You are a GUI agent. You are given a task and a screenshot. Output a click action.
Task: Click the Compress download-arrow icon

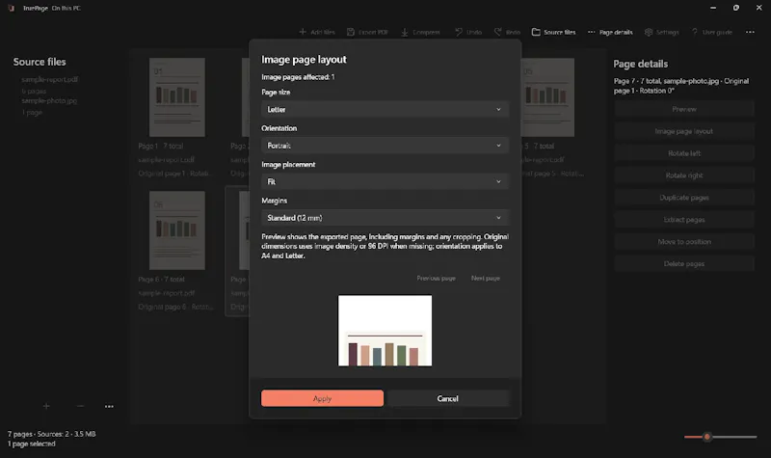pyautogui.click(x=405, y=32)
